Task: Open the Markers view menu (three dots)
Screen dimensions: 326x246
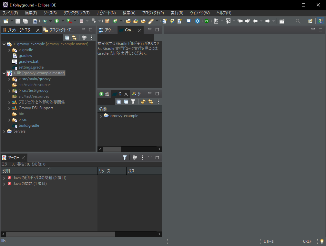Action: point(142,157)
